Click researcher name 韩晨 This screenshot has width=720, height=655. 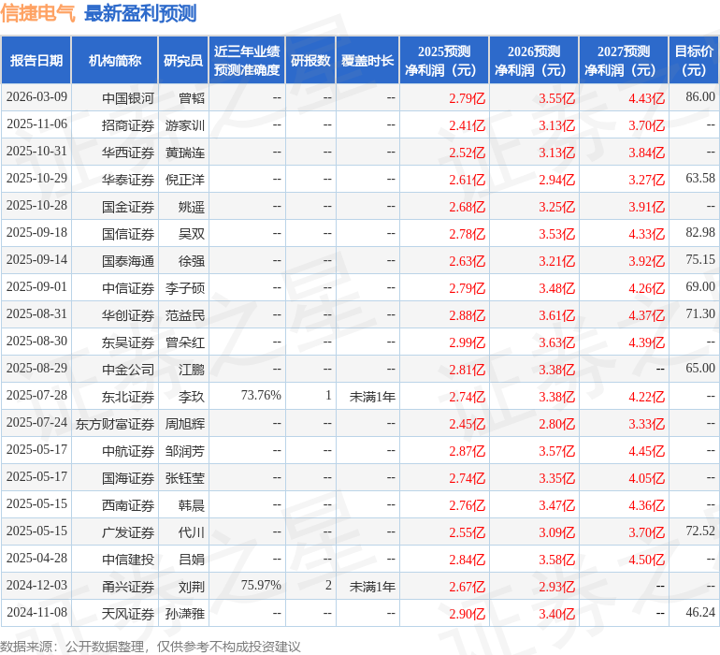click(192, 504)
